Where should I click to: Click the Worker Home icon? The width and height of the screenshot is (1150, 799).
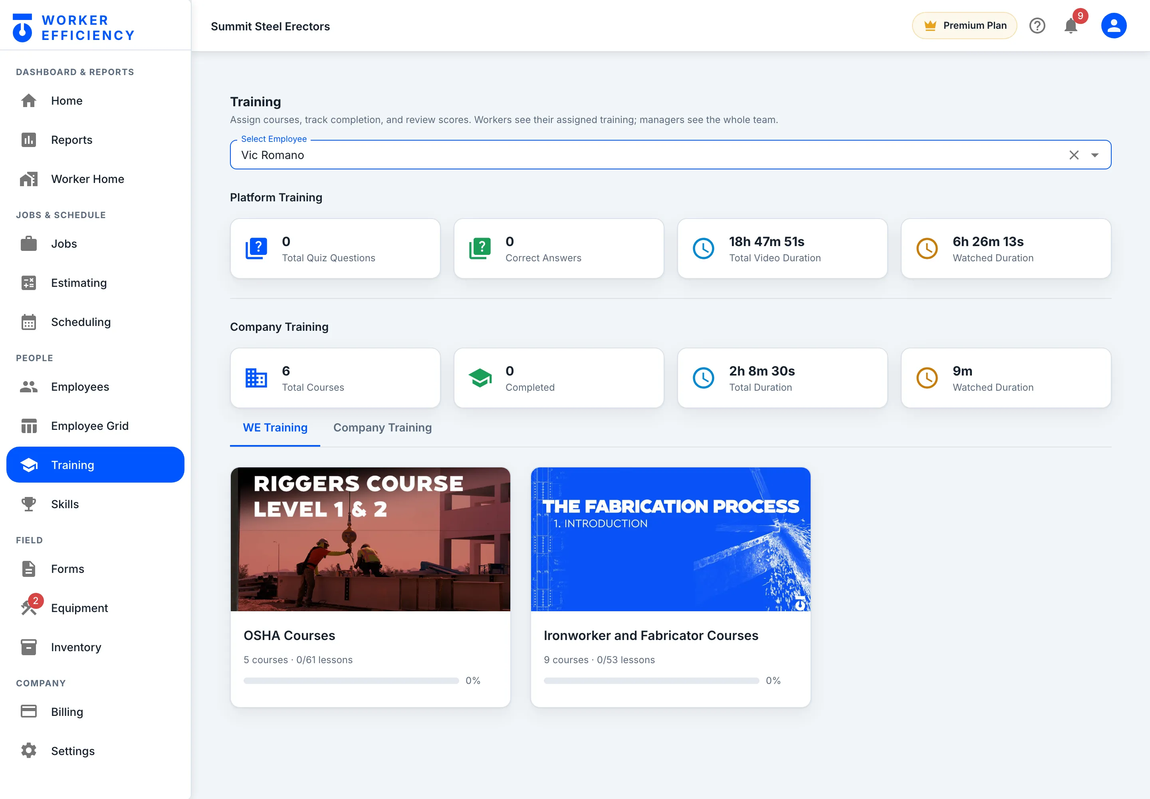tap(28, 179)
